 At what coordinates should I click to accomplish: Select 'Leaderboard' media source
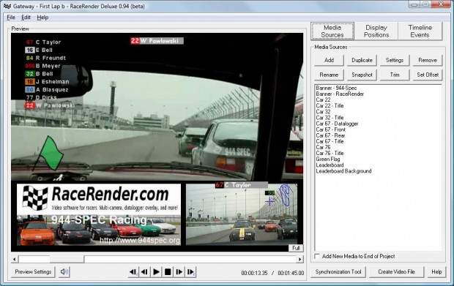(330, 165)
